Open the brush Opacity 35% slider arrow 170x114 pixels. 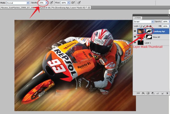coord(47,3)
